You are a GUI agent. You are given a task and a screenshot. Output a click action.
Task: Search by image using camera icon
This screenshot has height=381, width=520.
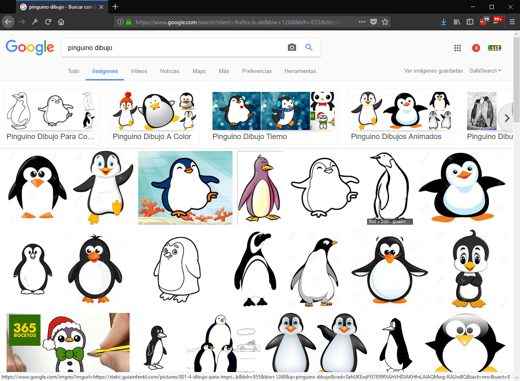(292, 48)
